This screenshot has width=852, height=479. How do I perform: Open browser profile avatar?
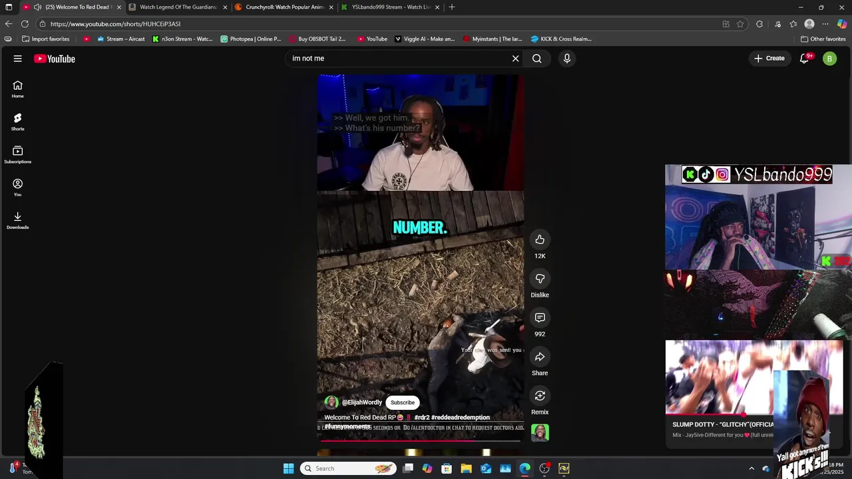809,24
